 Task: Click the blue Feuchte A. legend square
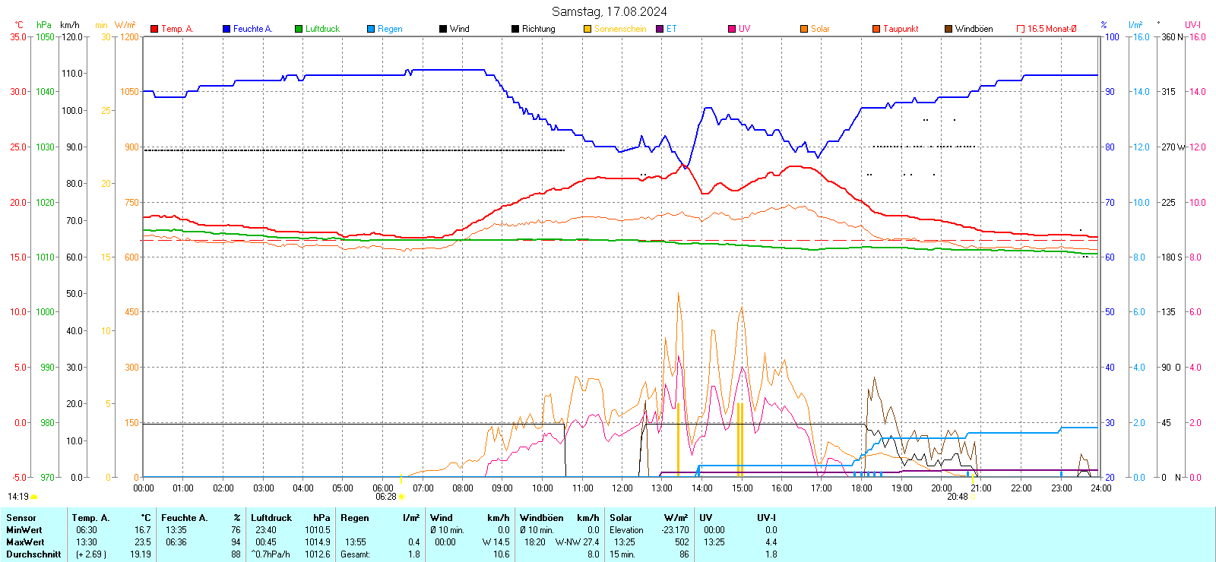point(226,29)
